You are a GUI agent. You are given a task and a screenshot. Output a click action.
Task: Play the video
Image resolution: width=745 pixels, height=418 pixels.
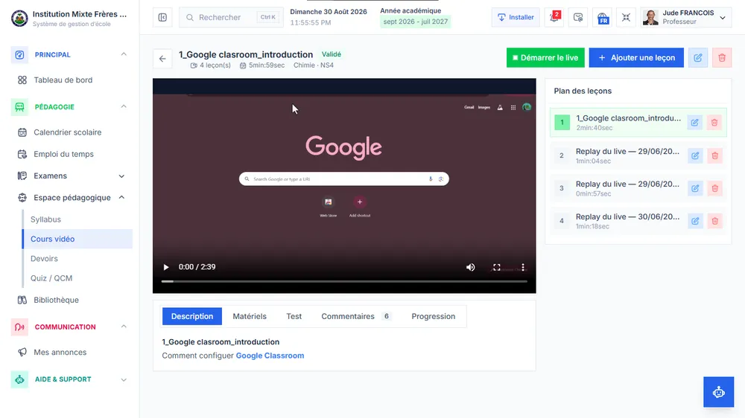coord(166,267)
